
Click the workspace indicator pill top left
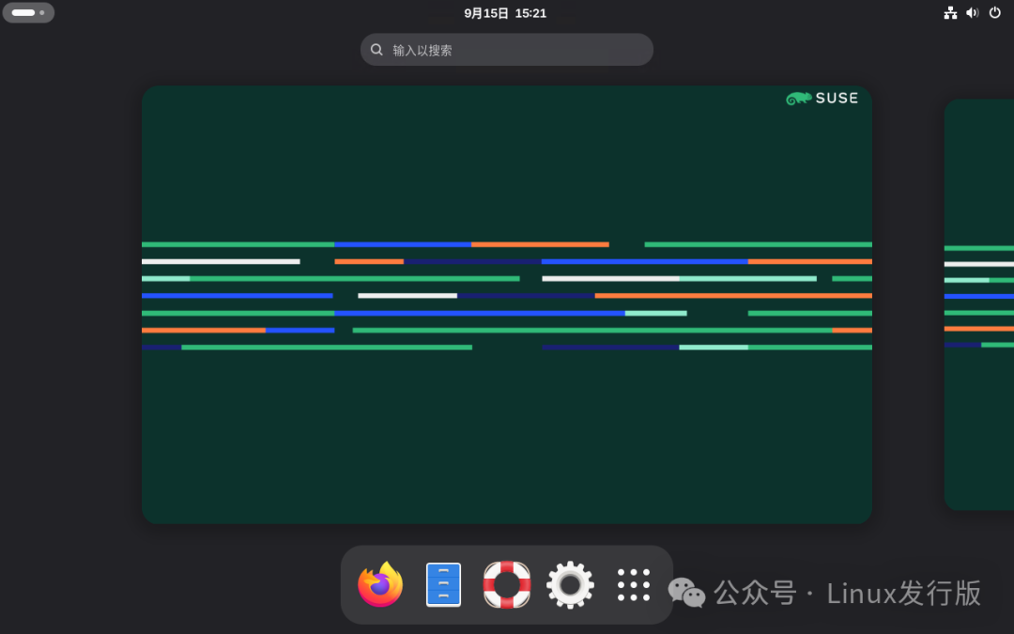click(28, 12)
